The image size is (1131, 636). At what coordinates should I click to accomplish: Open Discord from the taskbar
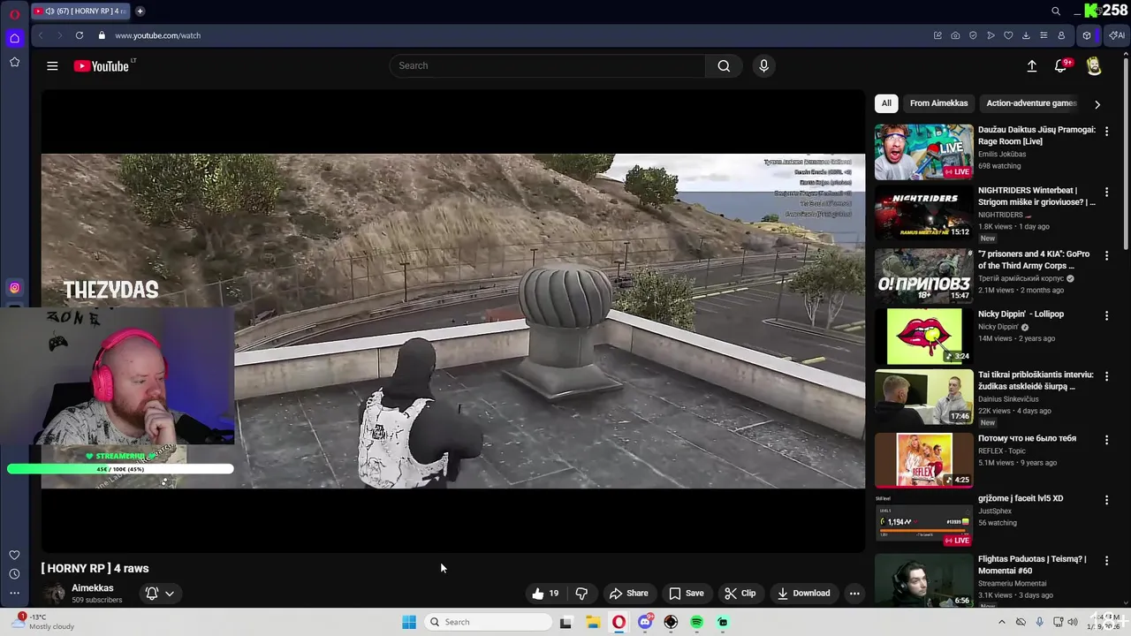tap(645, 622)
